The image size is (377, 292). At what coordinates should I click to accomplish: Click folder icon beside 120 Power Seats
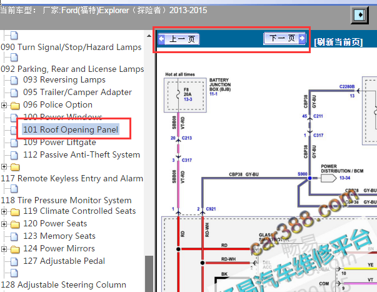(x=15, y=224)
